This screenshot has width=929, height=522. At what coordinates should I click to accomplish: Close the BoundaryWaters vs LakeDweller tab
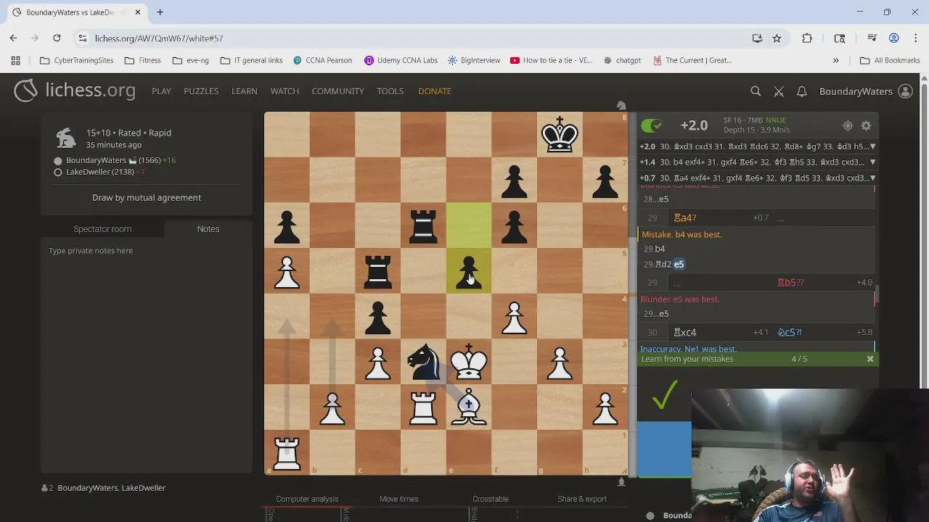138,12
